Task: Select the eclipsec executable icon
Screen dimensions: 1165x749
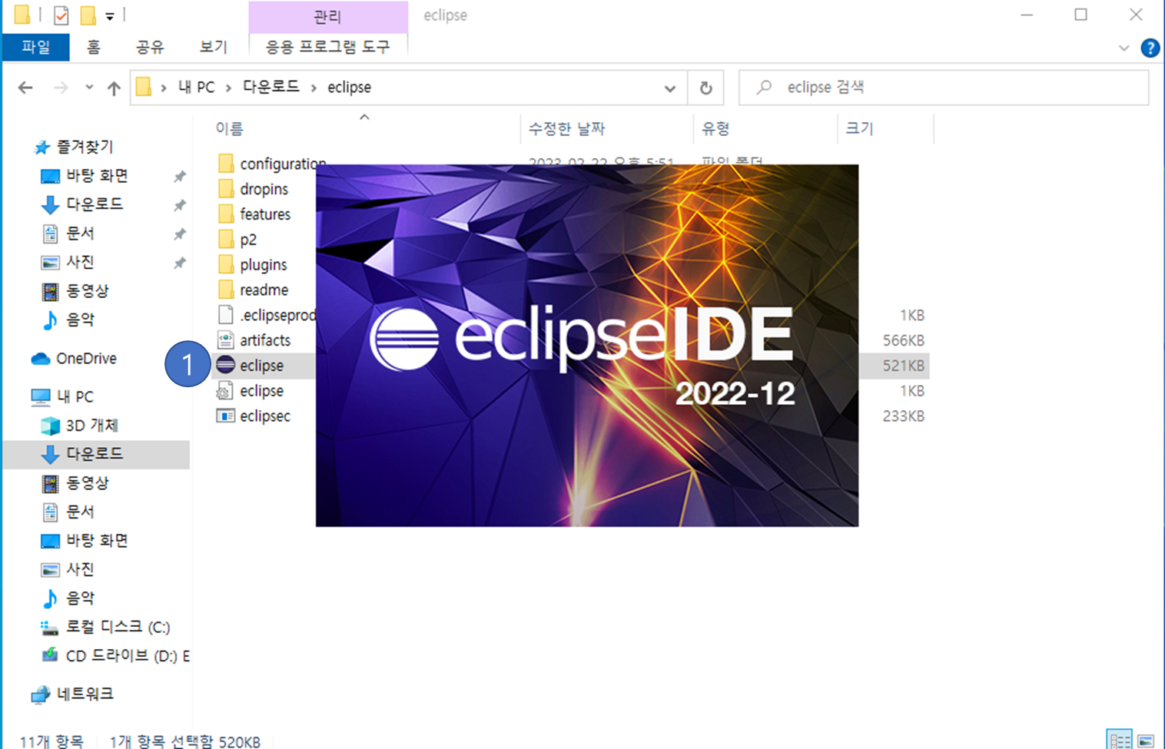Action: 225,416
